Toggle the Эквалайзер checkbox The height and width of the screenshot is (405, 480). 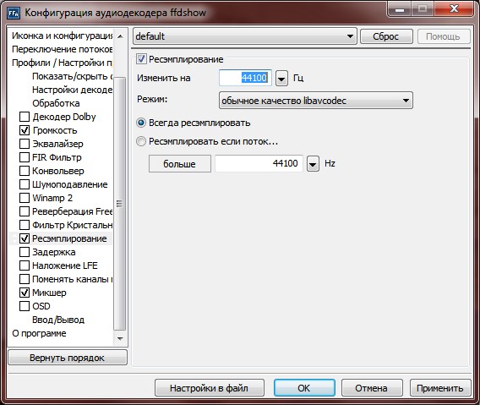(x=25, y=144)
